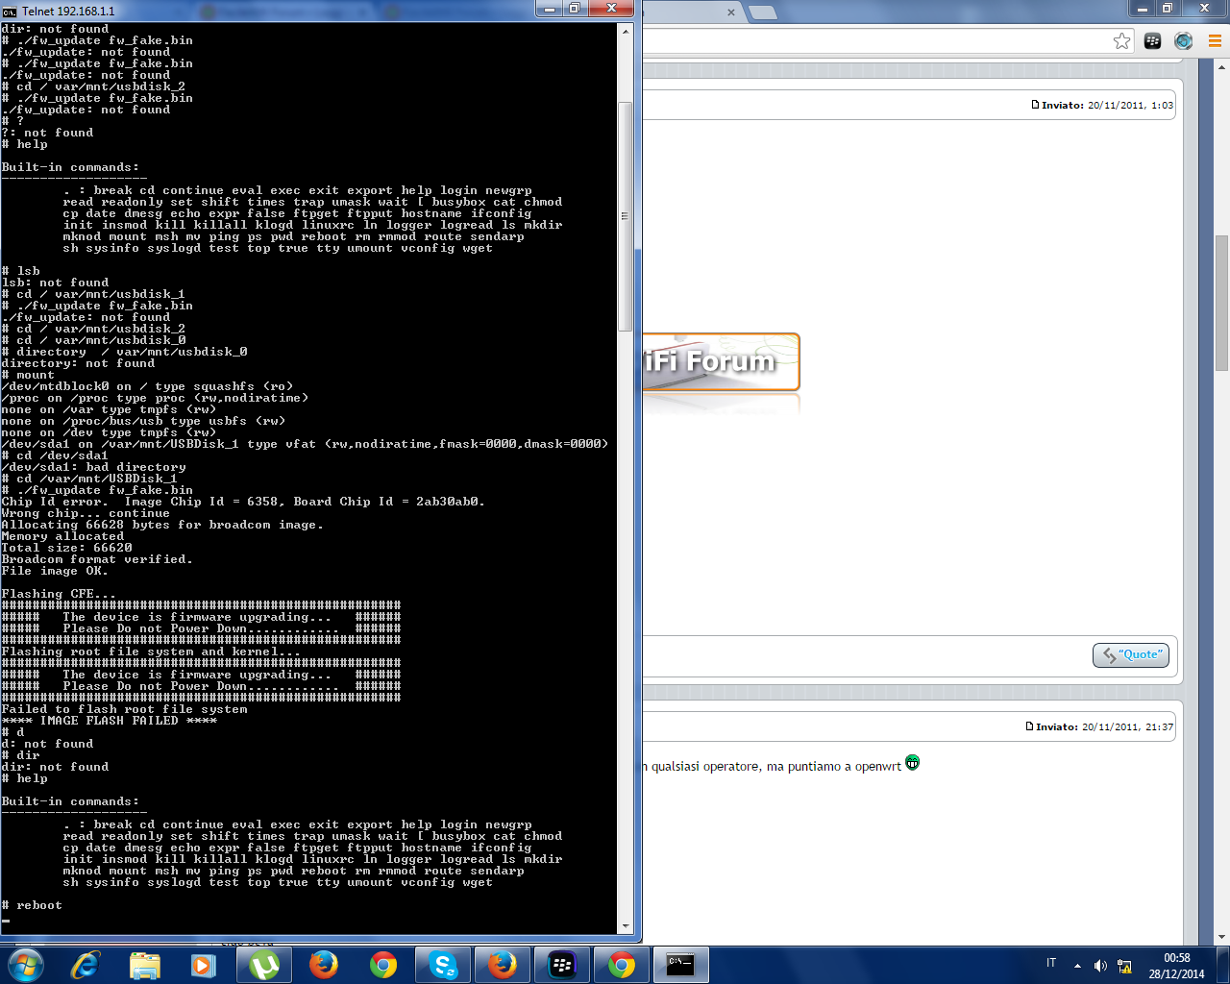
Task: Click the 'Total size: 66620' line
Action: (66, 548)
